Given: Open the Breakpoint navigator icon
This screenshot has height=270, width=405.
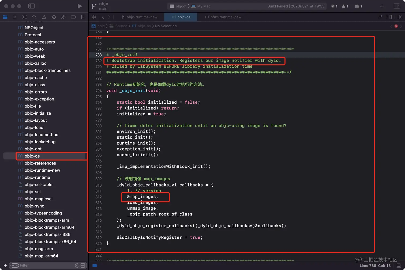Looking at the screenshot, I should point(73,17).
